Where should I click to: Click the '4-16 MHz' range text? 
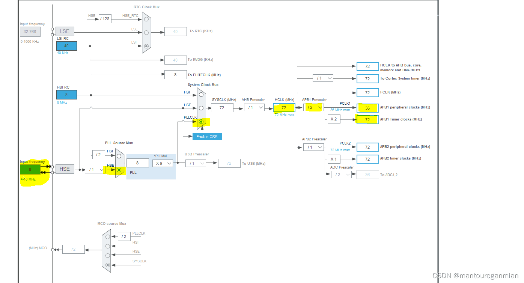tap(28, 179)
